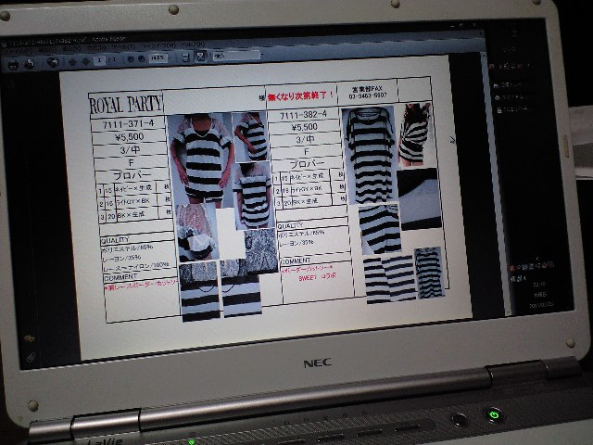Open the fourth menu bar item

(x=96, y=49)
